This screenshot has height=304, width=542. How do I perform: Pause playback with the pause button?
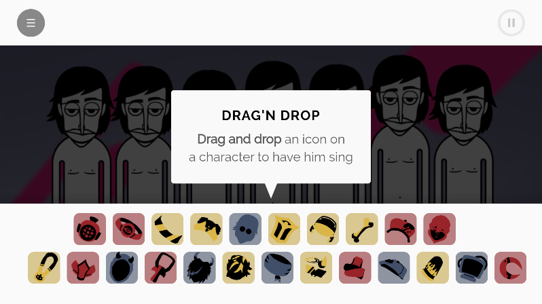tap(511, 23)
